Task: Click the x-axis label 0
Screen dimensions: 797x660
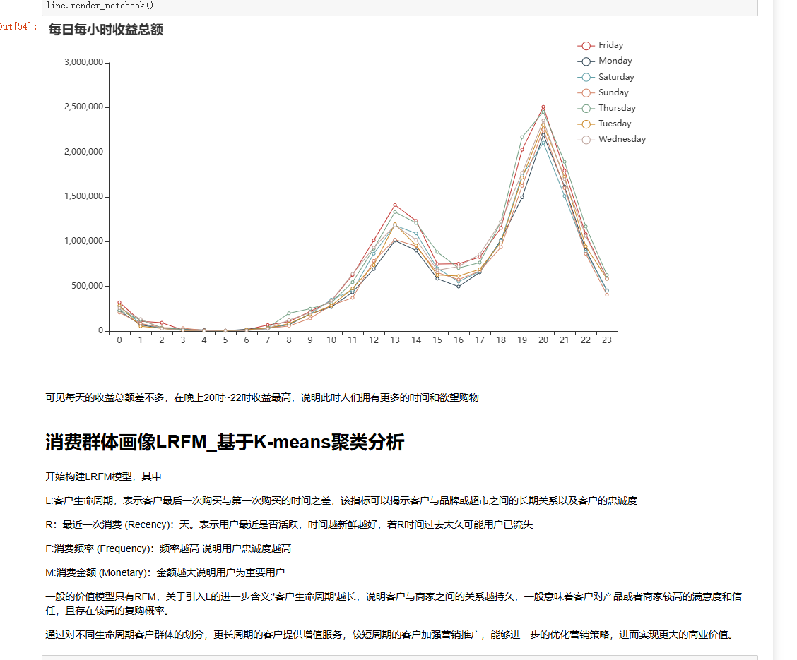Action: (x=119, y=340)
